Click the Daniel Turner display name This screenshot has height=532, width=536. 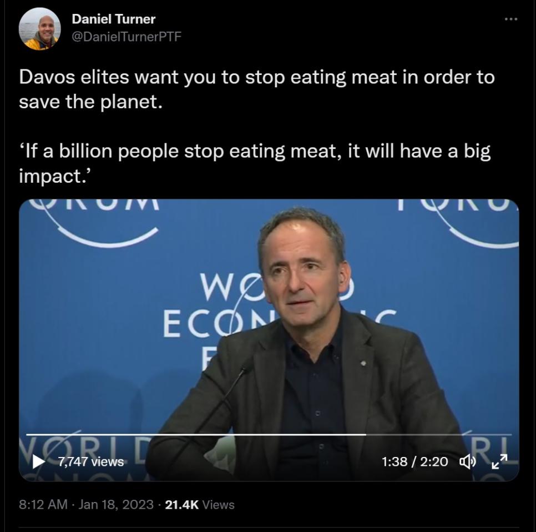(113, 19)
